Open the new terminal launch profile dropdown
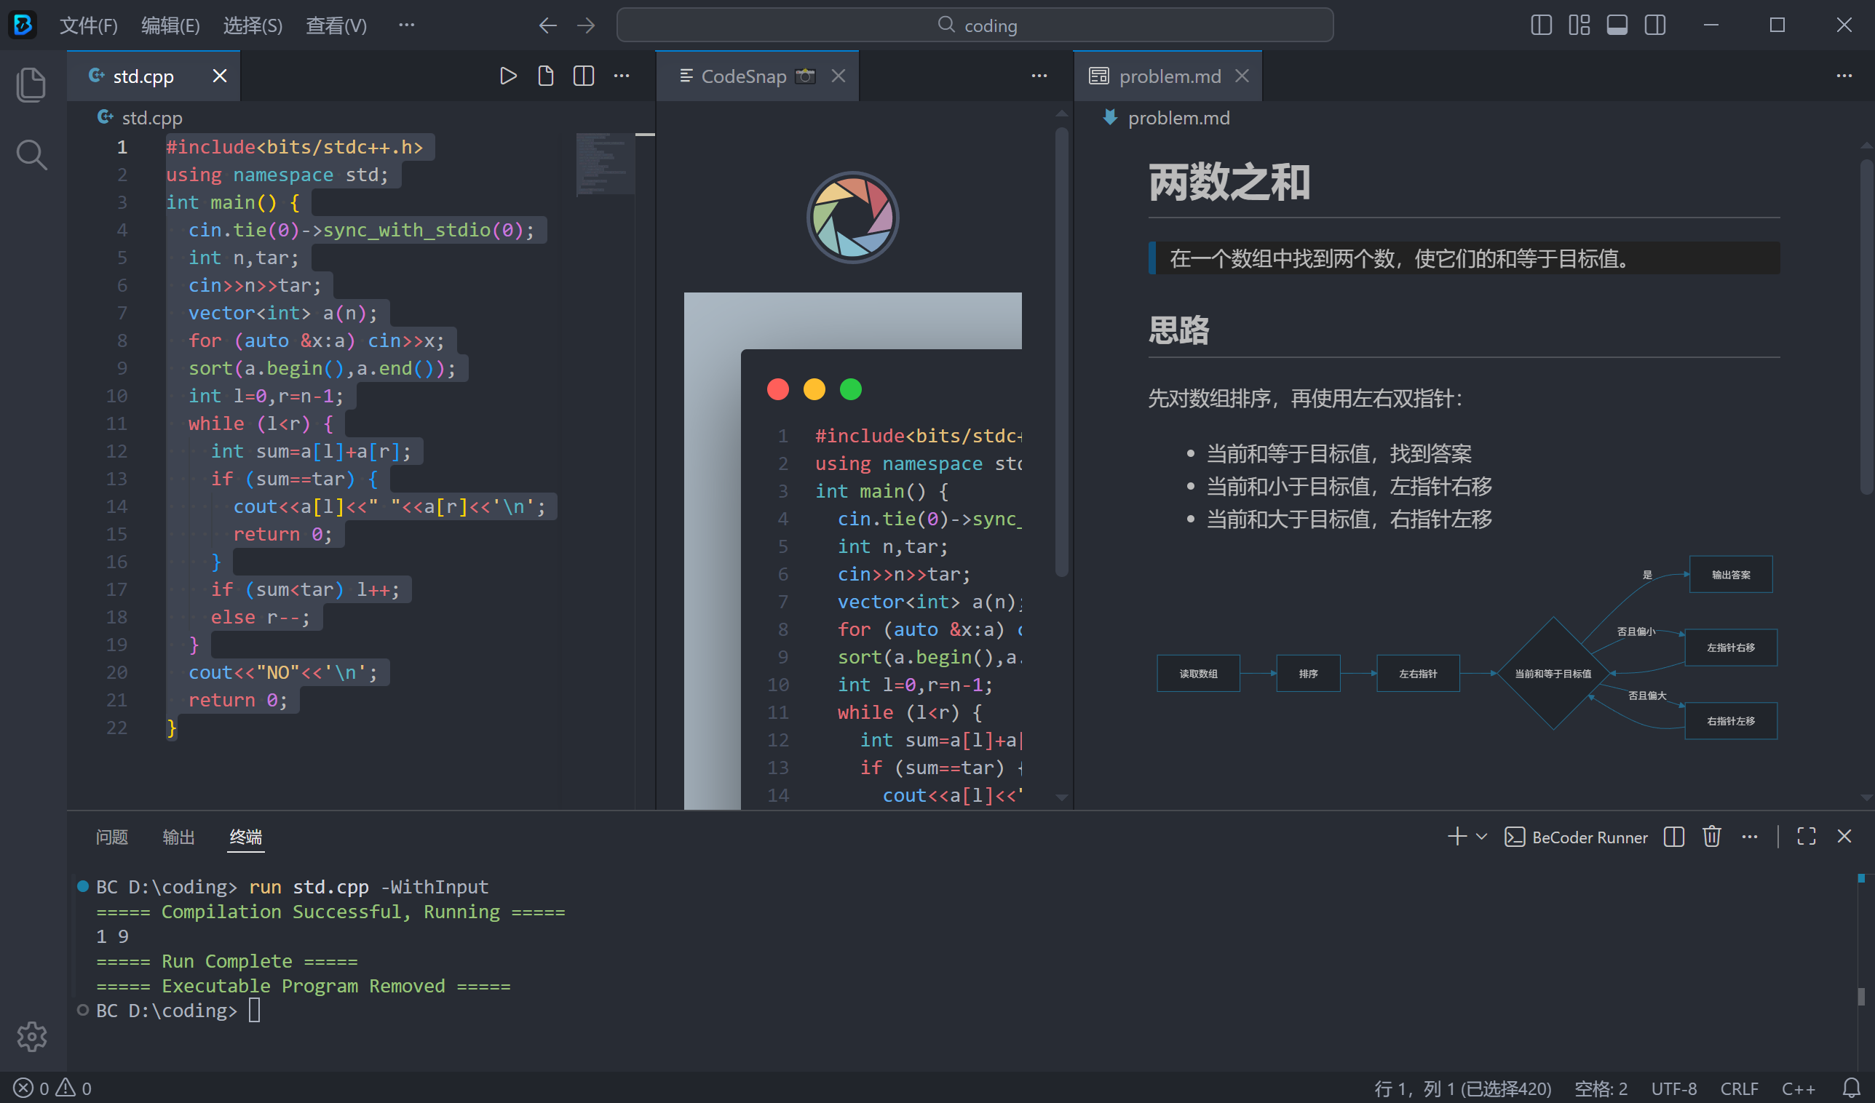Screen dimensions: 1875x1103 point(1481,837)
